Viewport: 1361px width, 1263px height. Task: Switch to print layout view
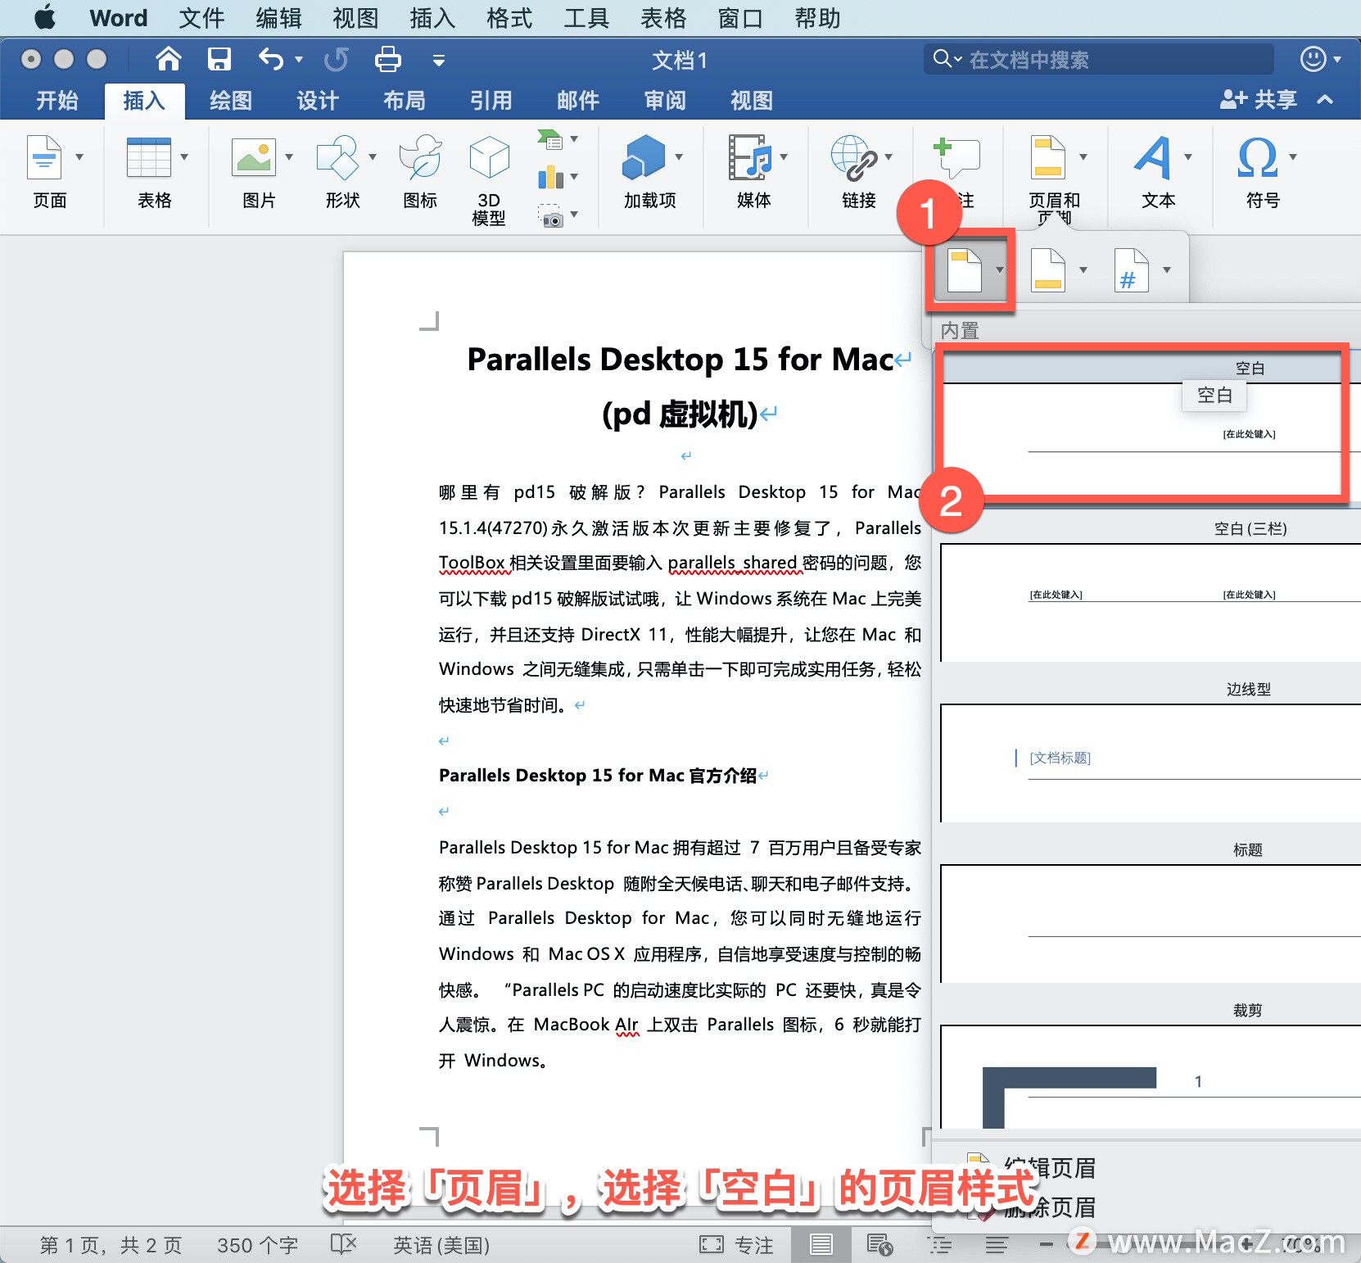pos(821,1245)
